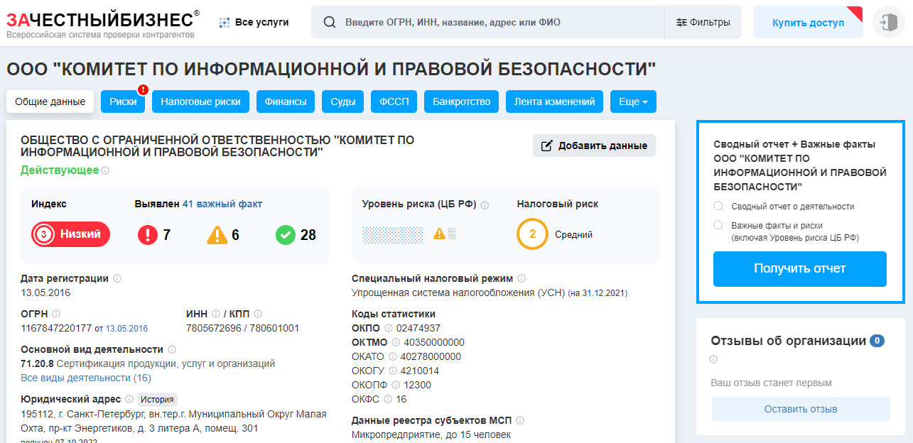Click the Получить отчет button

[x=799, y=269]
